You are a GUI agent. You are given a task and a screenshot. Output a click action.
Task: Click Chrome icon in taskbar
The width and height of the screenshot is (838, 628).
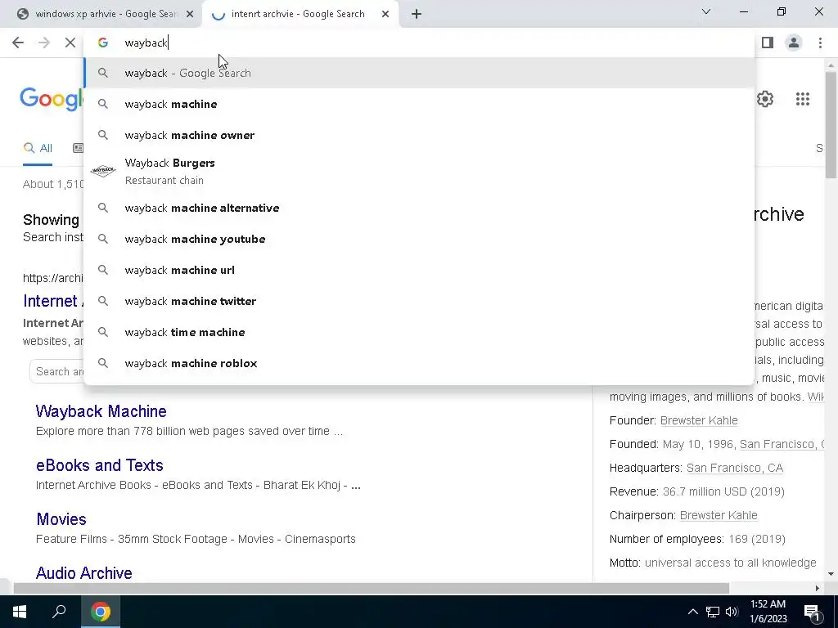101,612
